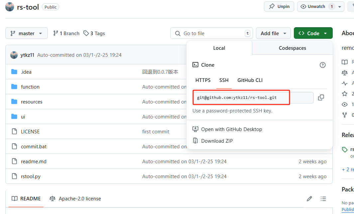The image size is (354, 214).
Task: Click the sidebar forks icon
Action: coord(344,115)
